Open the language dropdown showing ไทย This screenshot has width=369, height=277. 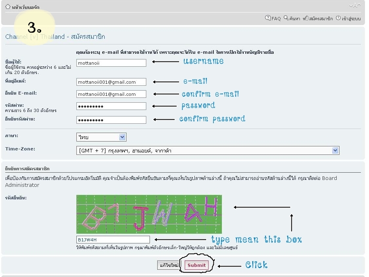click(101, 137)
